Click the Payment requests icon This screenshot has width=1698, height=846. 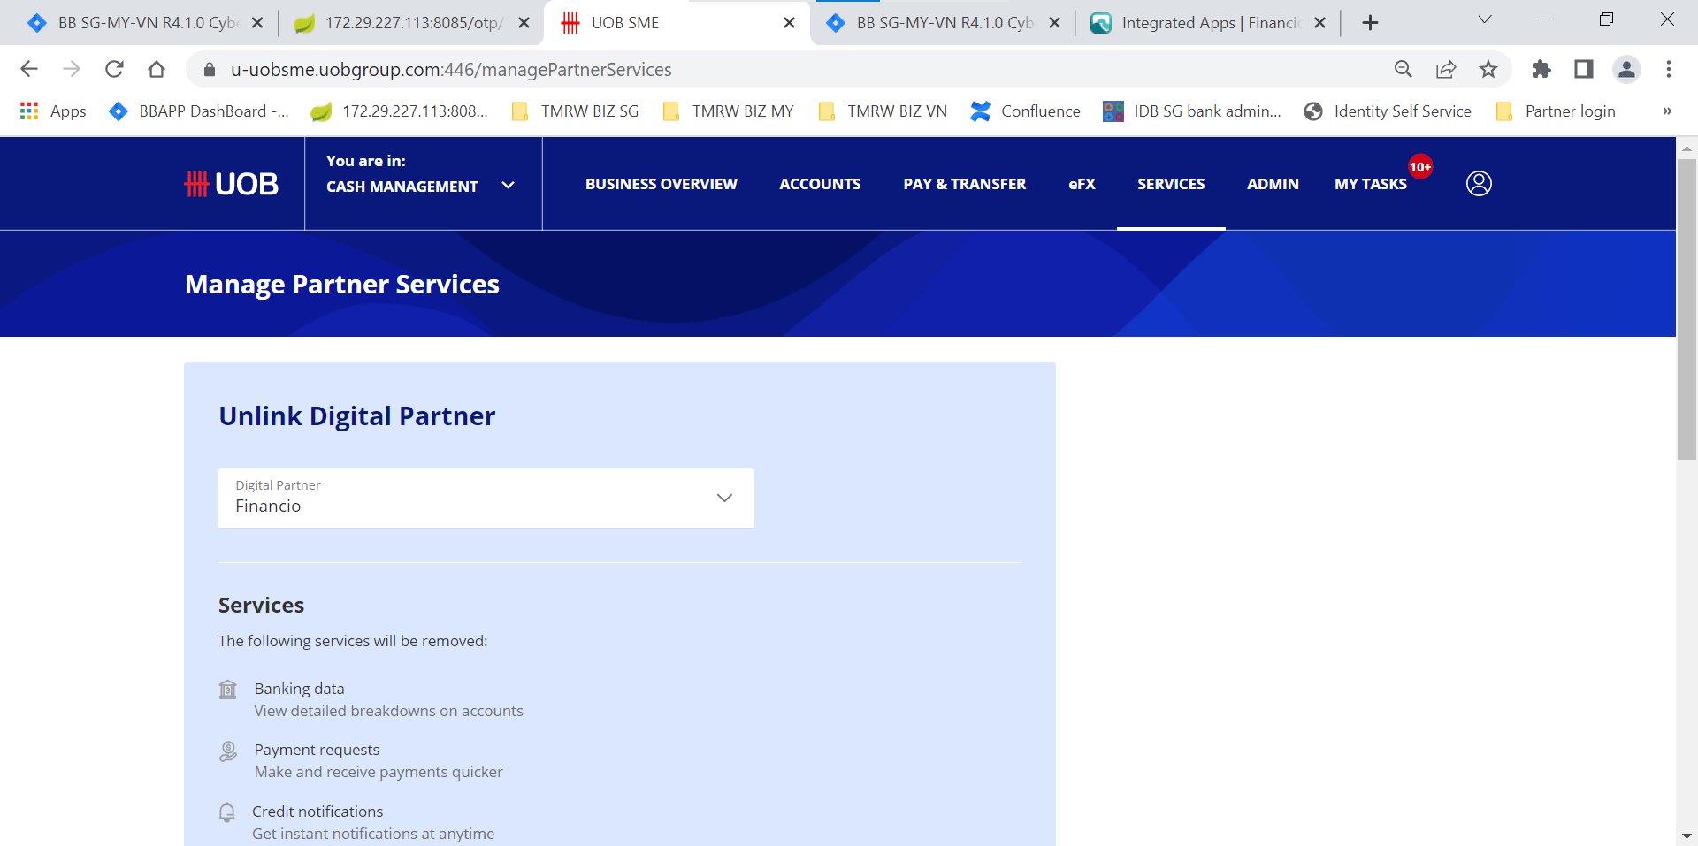point(227,751)
